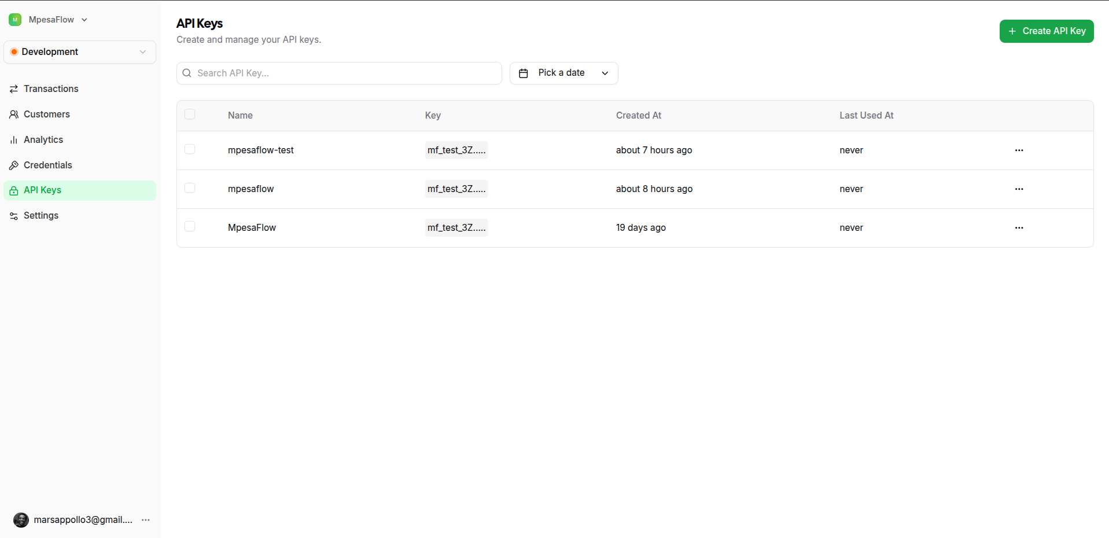Click the API Keys lock icon
Image resolution: width=1109 pixels, height=538 pixels.
tap(14, 190)
